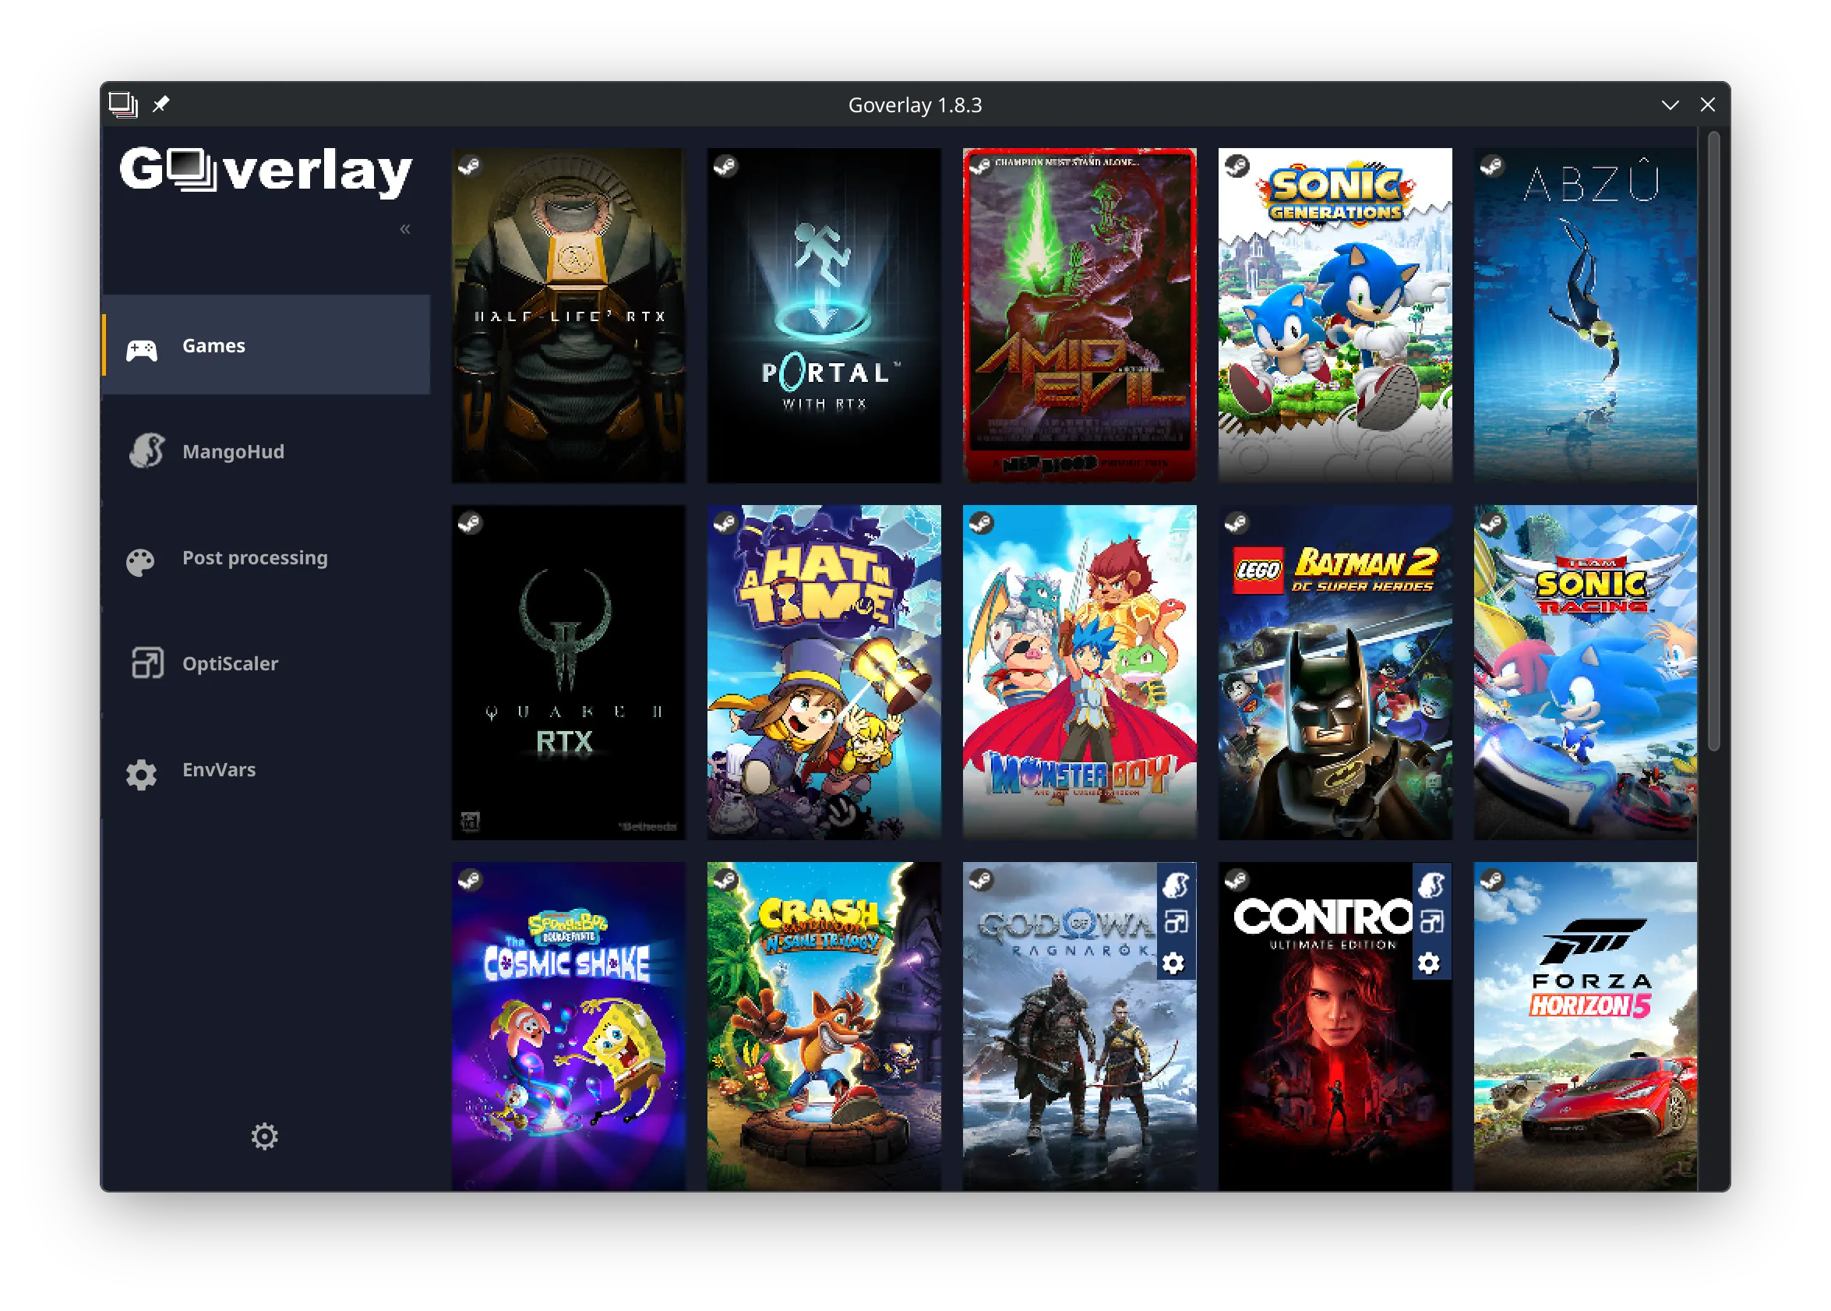The width and height of the screenshot is (1831, 1311).
Task: Click the title bar chevron down arrow
Action: 1670,105
